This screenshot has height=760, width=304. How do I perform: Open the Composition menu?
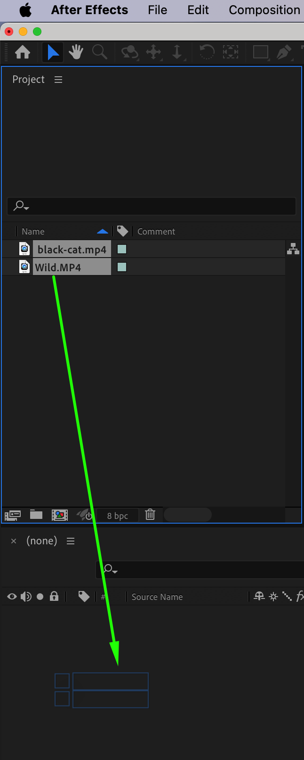point(264,10)
